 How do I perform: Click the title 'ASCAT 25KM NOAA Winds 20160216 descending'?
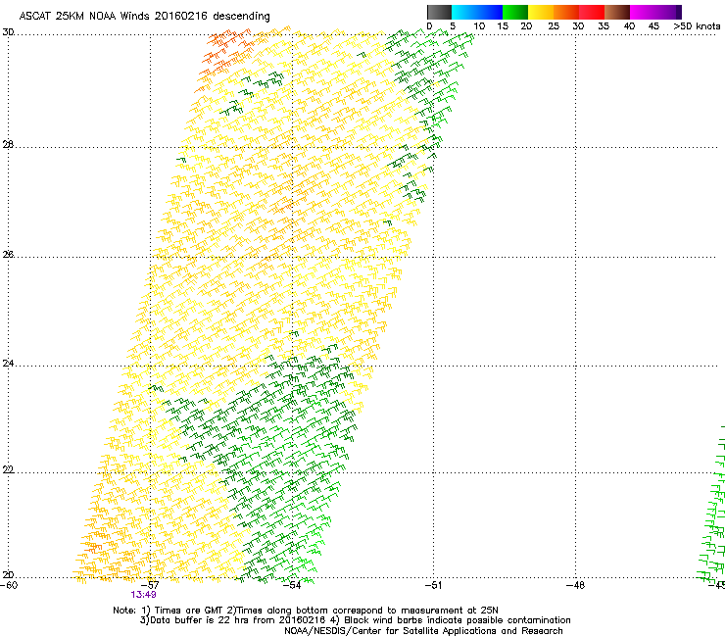coord(144,17)
